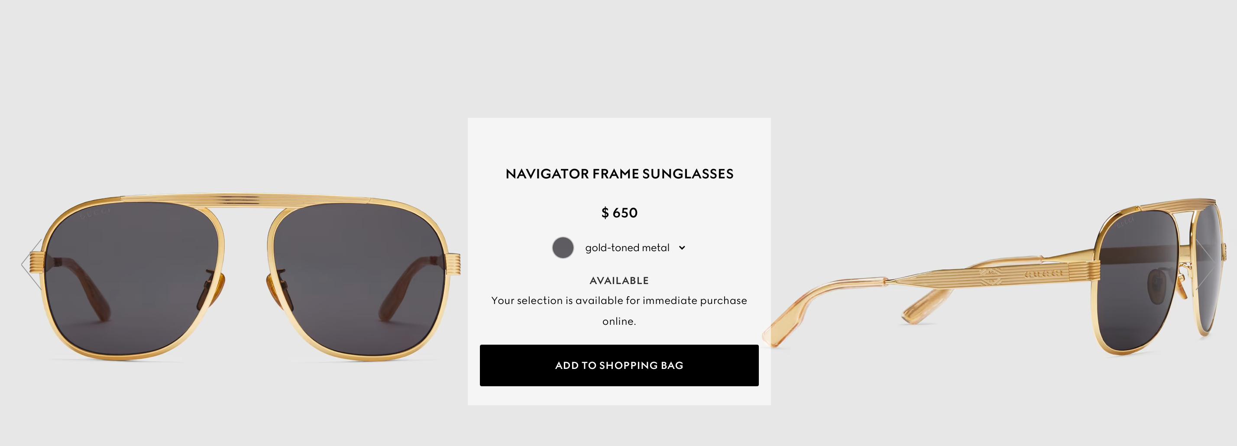Viewport: 1237px width, 446px height.
Task: Open the gold-toned metal variant dropdown
Action: pos(627,248)
